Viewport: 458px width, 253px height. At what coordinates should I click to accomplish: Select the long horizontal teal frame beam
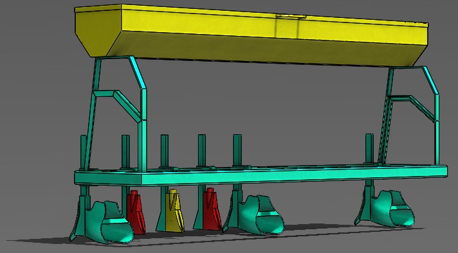(x=261, y=175)
